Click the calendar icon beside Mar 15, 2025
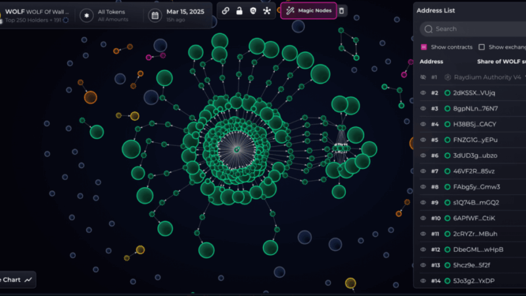Image resolution: width=526 pixels, height=296 pixels. 155,15
